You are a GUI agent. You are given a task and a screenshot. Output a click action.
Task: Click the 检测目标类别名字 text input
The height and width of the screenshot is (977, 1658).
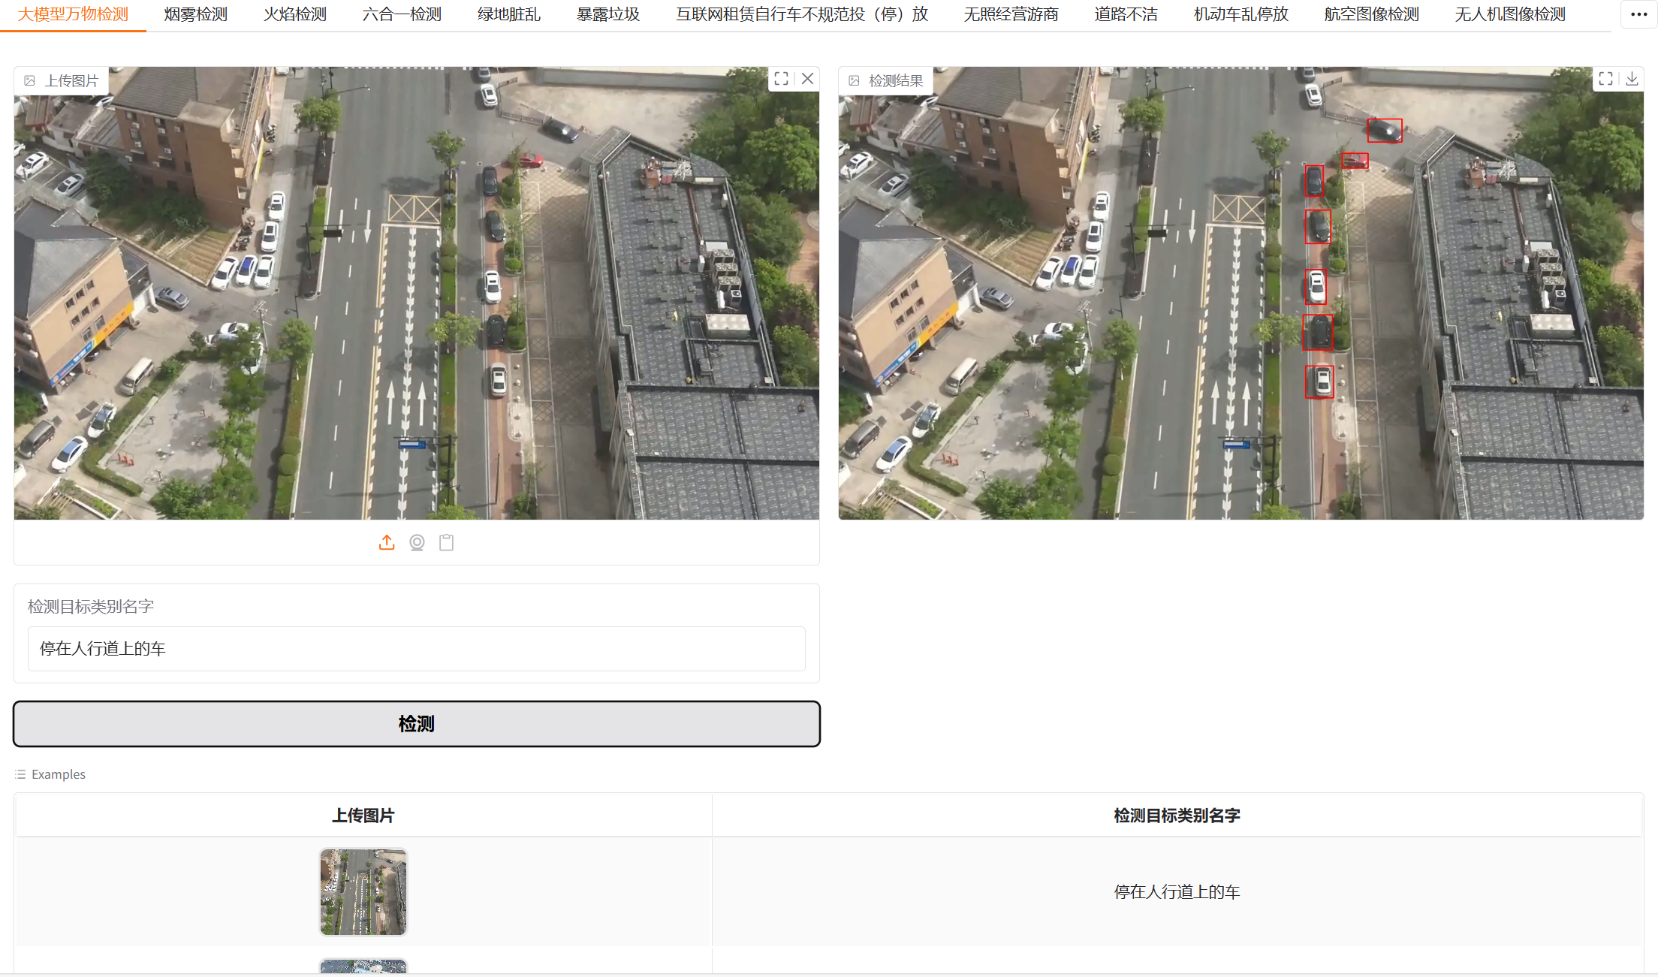416,648
